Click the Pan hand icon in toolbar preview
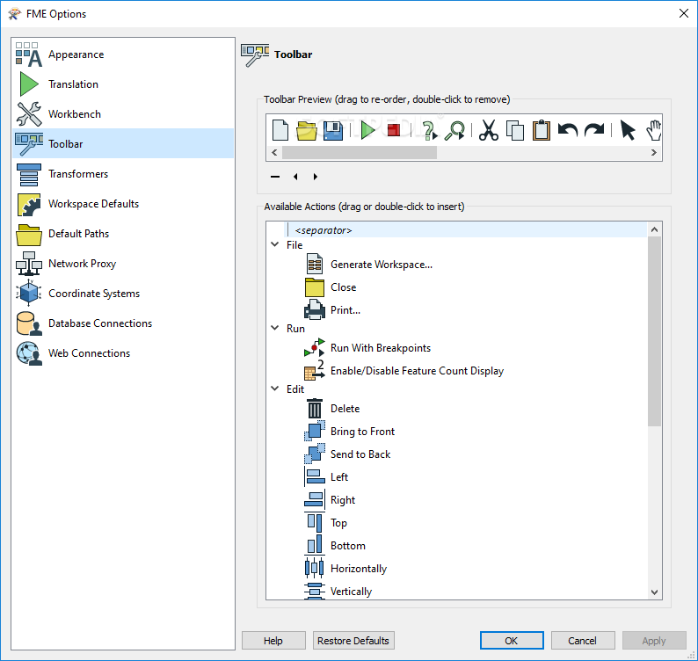 click(653, 130)
